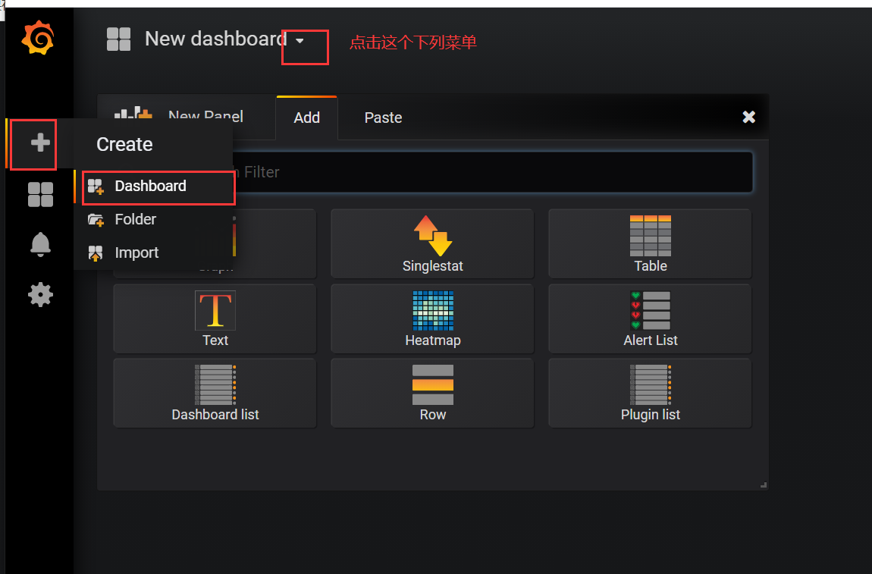Focus the panel search filter field
Image resolution: width=872 pixels, height=574 pixels.
434,172
